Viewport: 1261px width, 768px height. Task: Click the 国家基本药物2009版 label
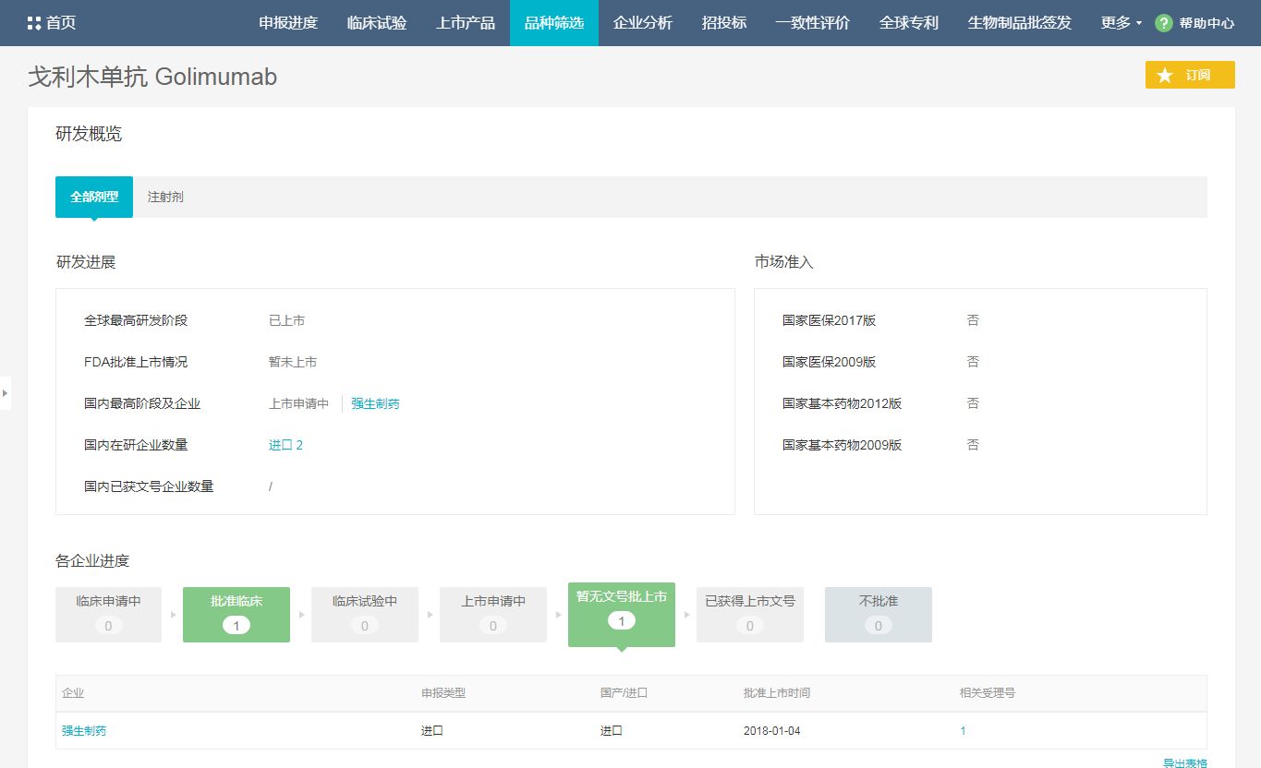coord(842,445)
